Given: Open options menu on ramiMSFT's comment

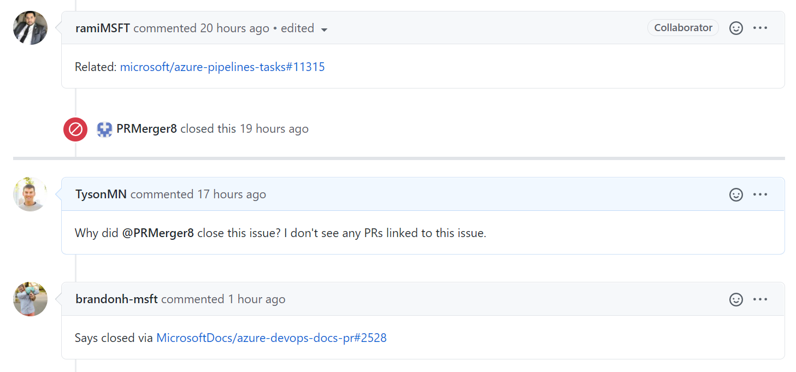Looking at the screenshot, I should pos(760,28).
